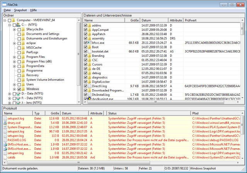Expand the eclipse folder node
The image size is (247, 173).
point(14,43)
